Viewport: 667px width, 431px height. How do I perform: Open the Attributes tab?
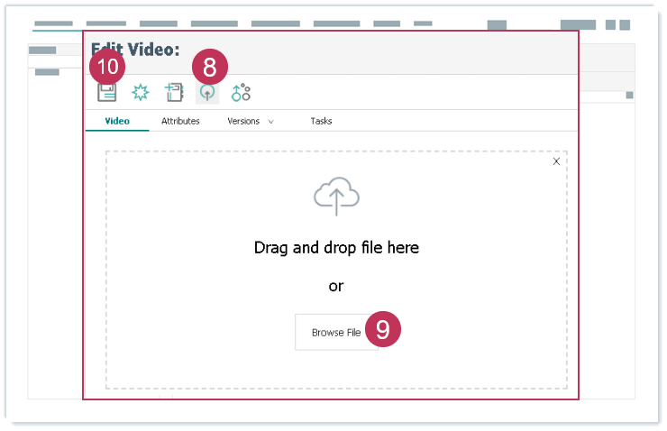[180, 121]
